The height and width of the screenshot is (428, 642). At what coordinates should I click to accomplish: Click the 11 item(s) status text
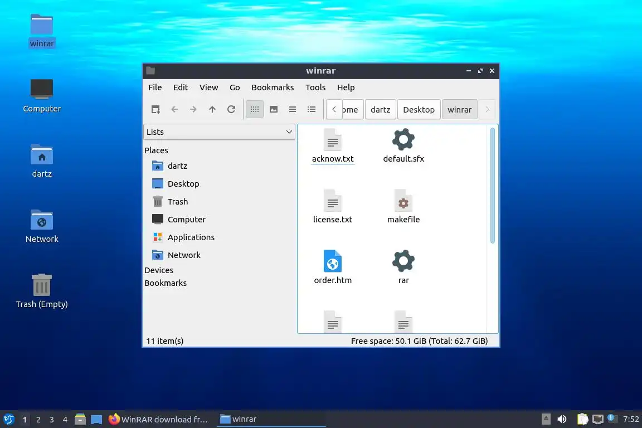[x=164, y=341]
